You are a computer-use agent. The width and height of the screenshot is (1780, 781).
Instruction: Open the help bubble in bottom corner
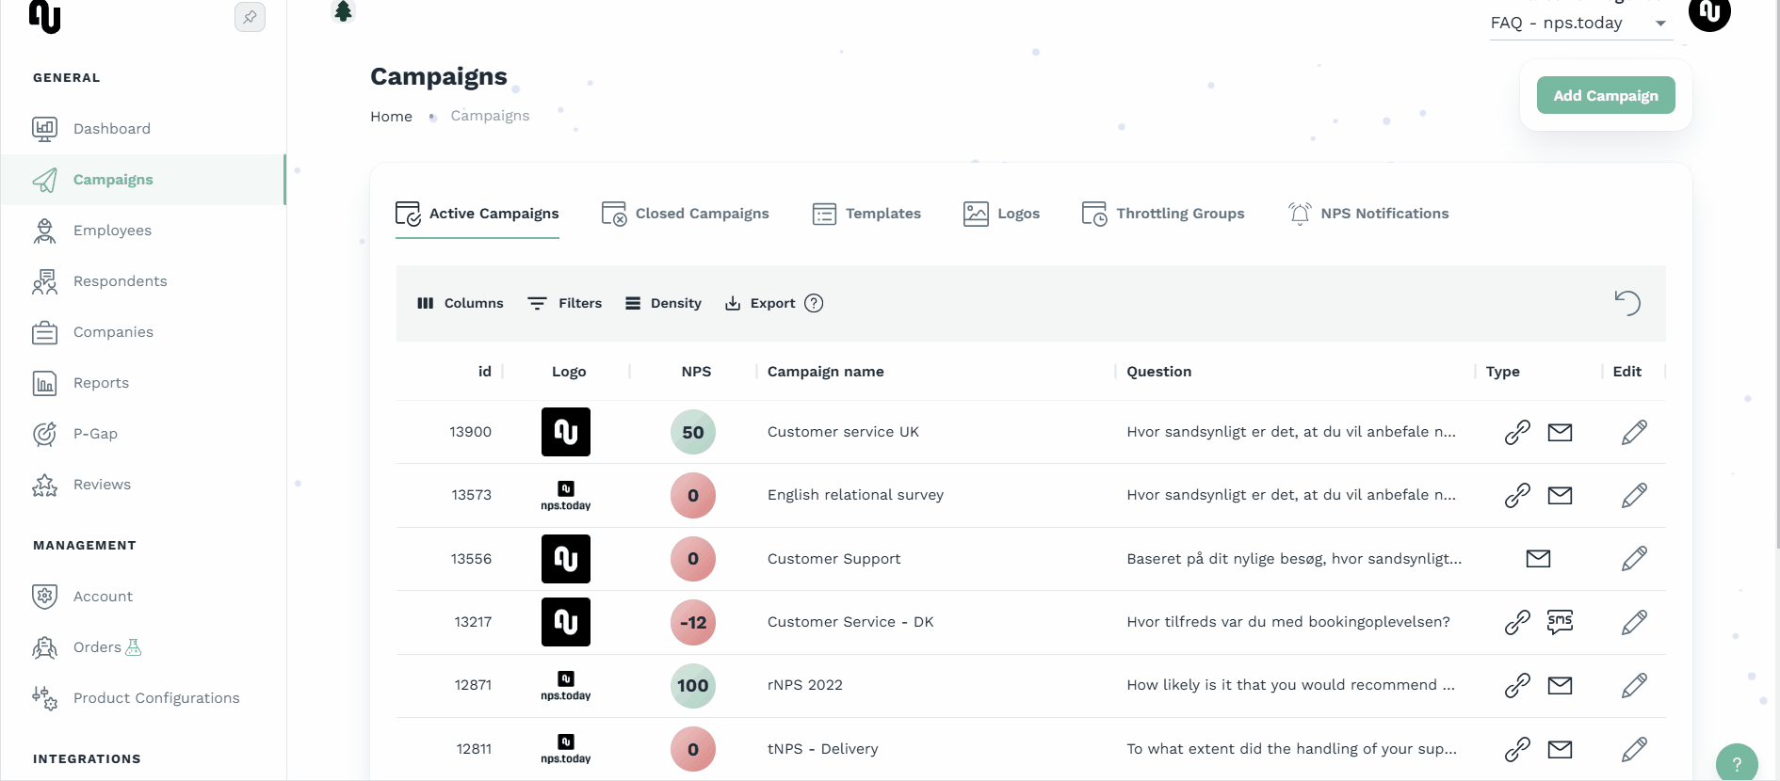point(1737,763)
